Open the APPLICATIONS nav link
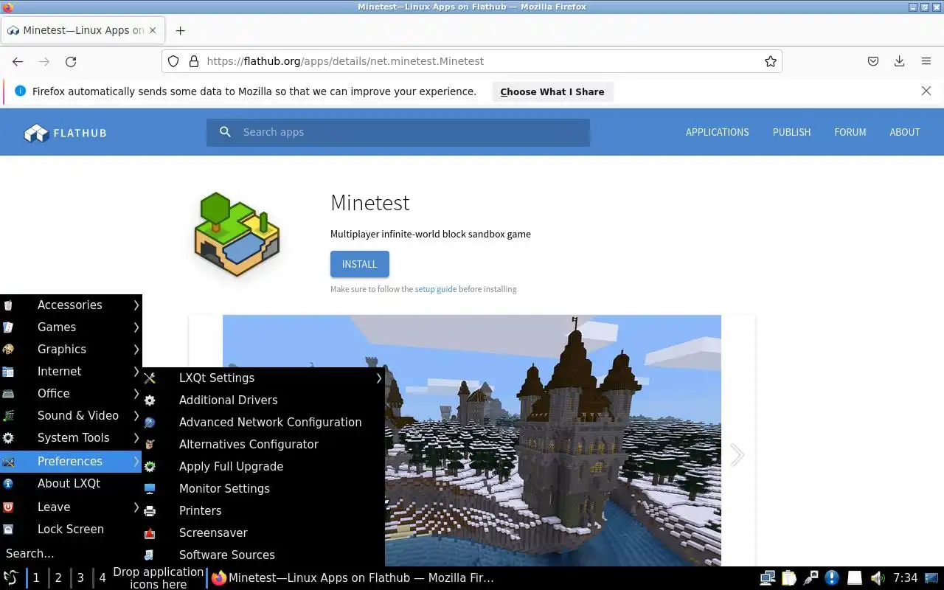Image resolution: width=944 pixels, height=590 pixels. (717, 132)
